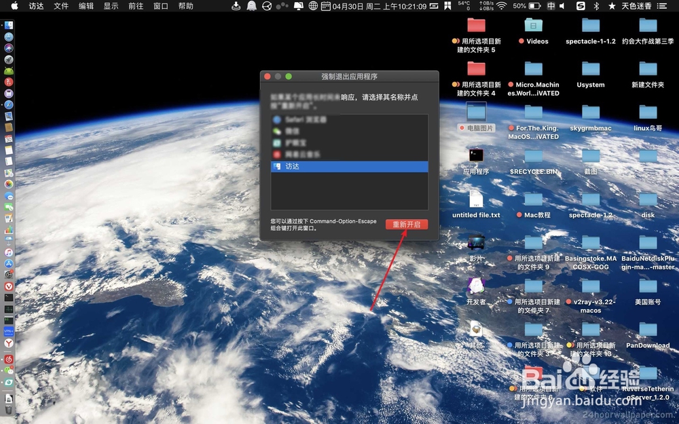
Task: Click the volume speaker icon in menu bar
Action: point(562,6)
